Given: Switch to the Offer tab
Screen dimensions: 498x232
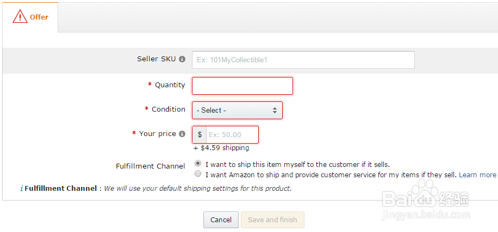Looking at the screenshot, I should (30, 17).
